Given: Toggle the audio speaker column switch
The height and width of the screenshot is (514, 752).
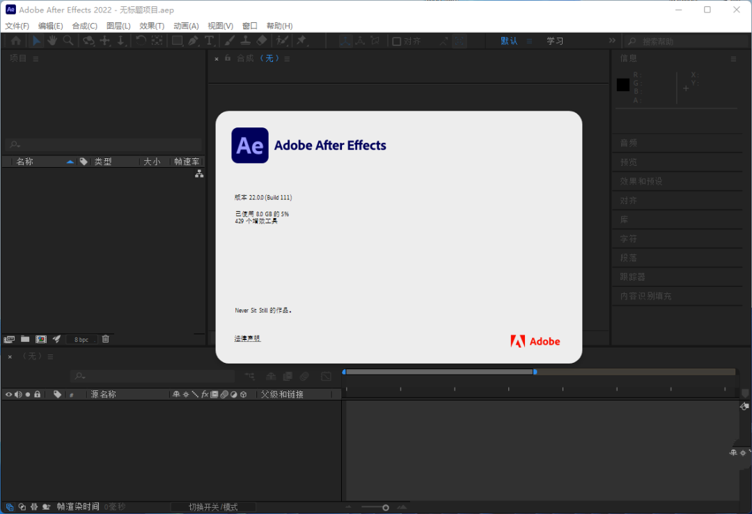Looking at the screenshot, I should [18, 394].
